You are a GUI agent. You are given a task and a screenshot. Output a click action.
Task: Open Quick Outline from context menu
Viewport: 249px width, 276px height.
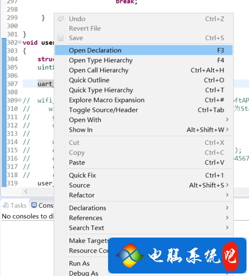click(143, 80)
